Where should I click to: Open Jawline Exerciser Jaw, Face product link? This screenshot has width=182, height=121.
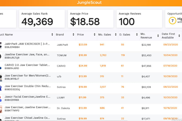[27, 54]
